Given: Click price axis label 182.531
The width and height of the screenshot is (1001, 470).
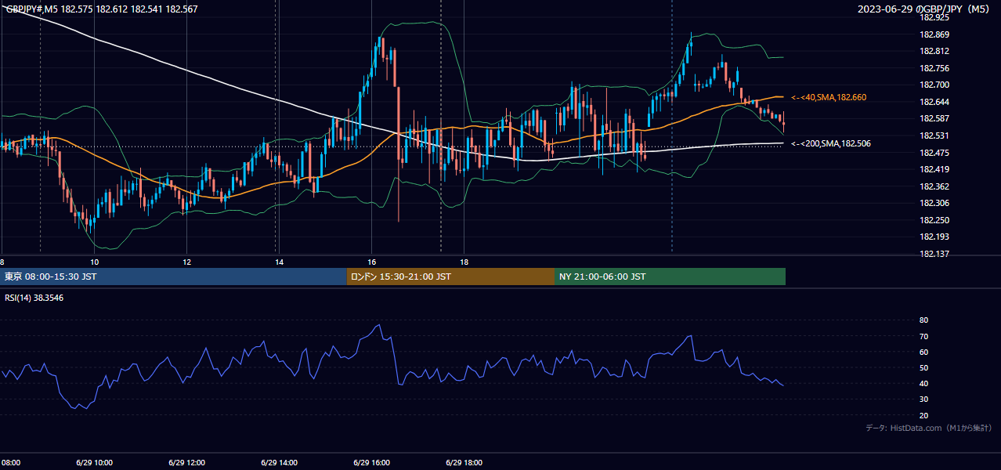Looking at the screenshot, I should click(x=934, y=136).
